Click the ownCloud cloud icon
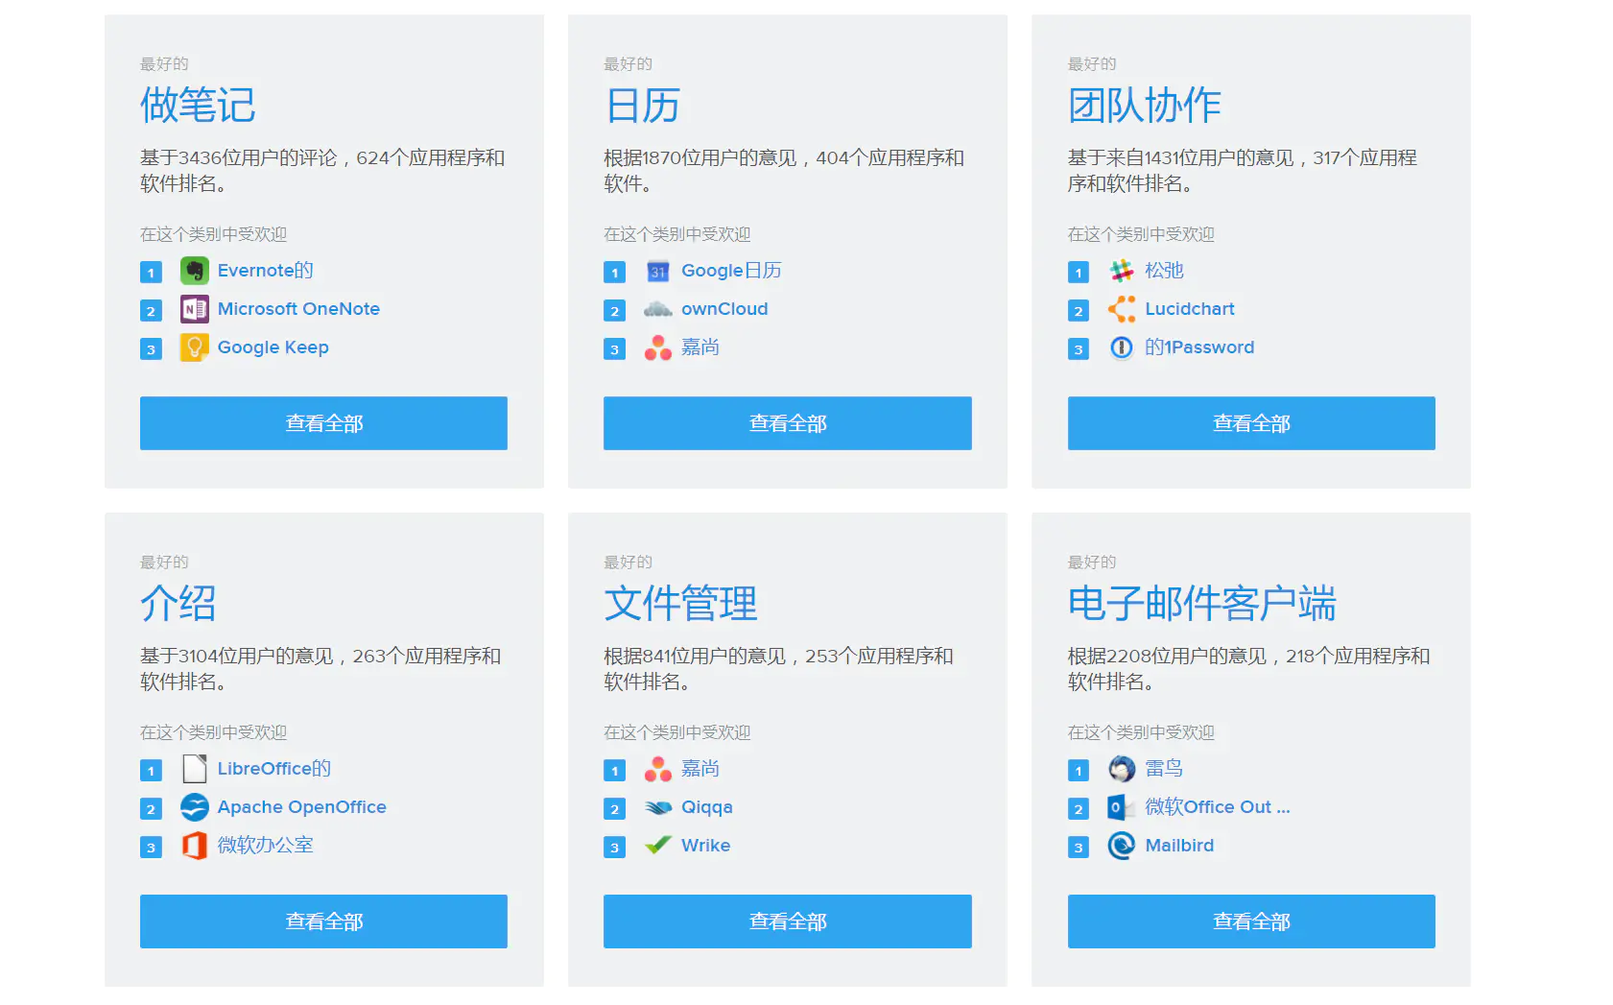This screenshot has width=1613, height=1005. tap(658, 309)
